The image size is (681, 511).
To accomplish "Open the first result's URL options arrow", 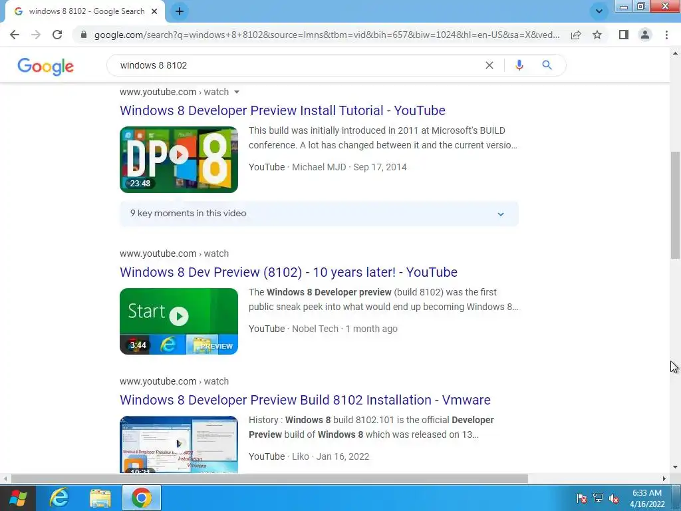I will point(237,92).
